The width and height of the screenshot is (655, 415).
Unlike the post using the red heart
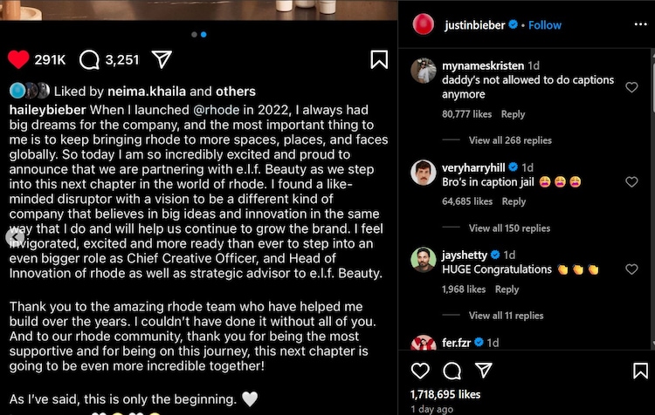[19, 59]
